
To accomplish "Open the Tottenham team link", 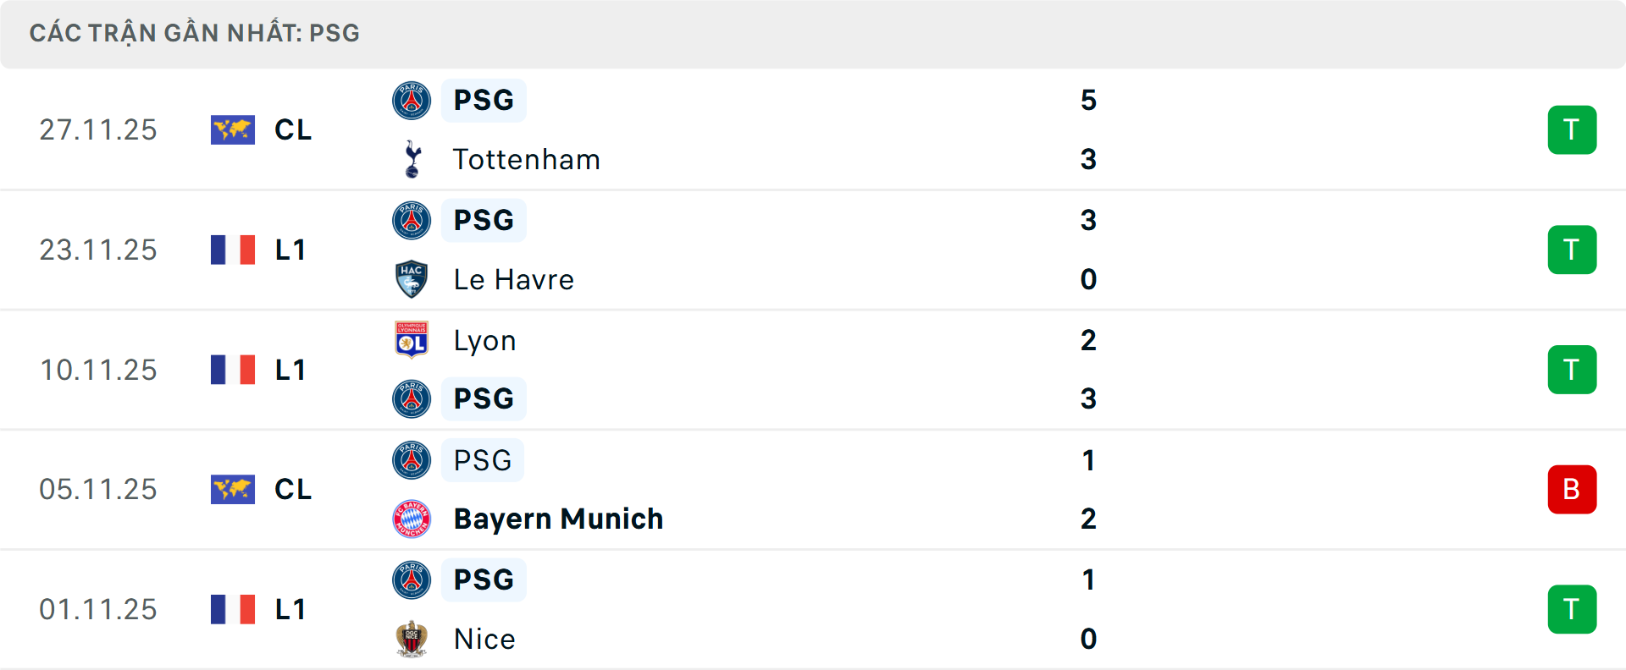I will coord(526,159).
